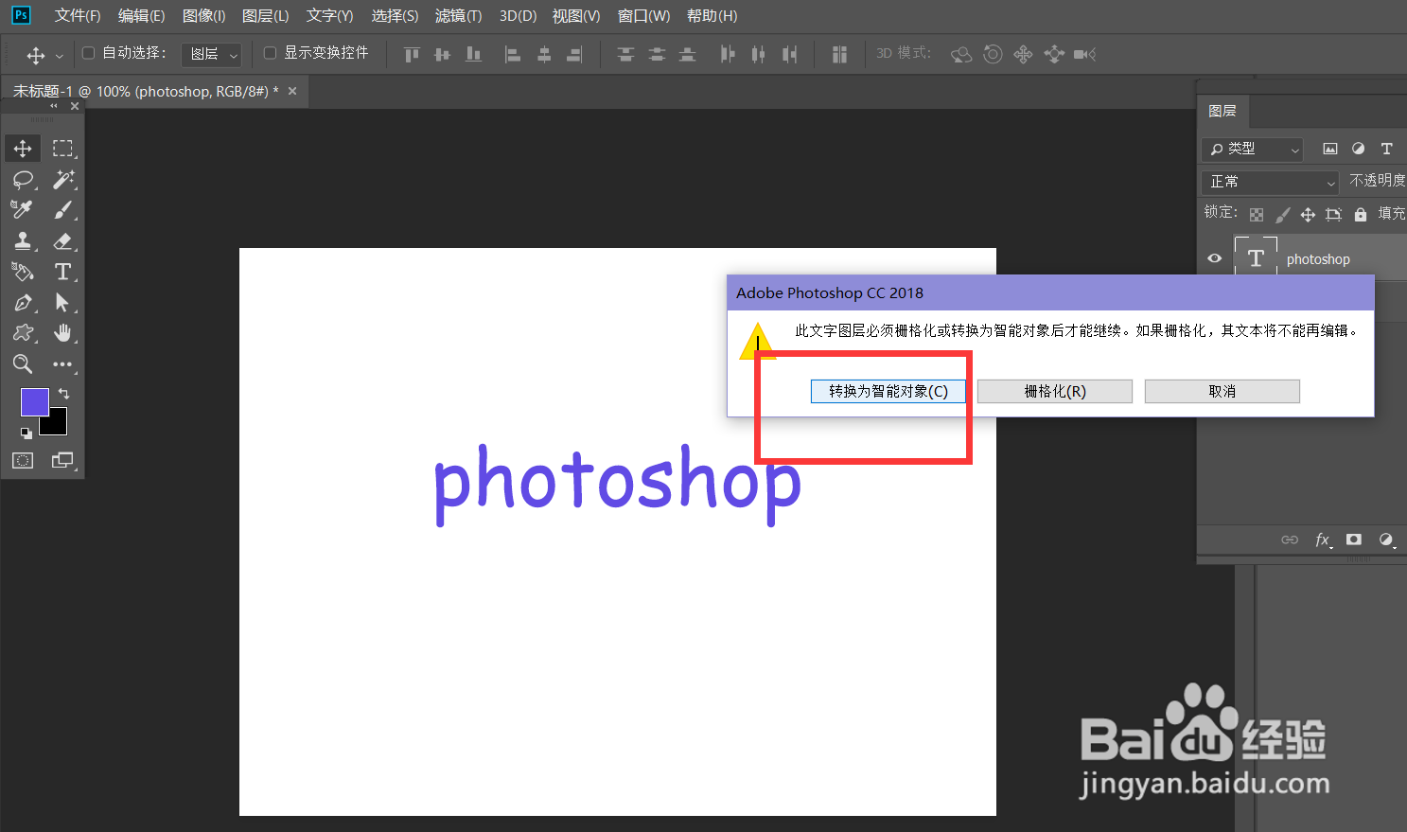Select the Custom Shape tool
1407x832 pixels.
[23, 333]
